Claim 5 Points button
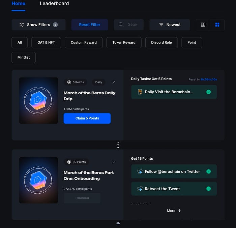 click(x=87, y=118)
